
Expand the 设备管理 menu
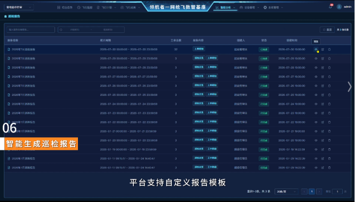249,8
